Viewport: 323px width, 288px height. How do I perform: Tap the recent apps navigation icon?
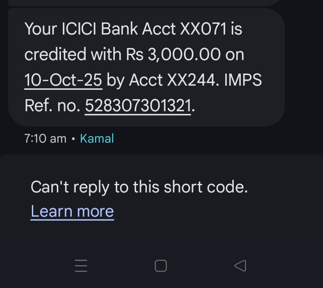point(81,266)
